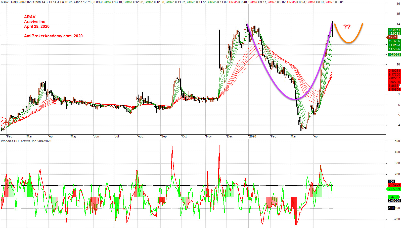Click the 'GMMA = 11.00' header value
This screenshot has height=228, width=401.
[x=218, y=2]
